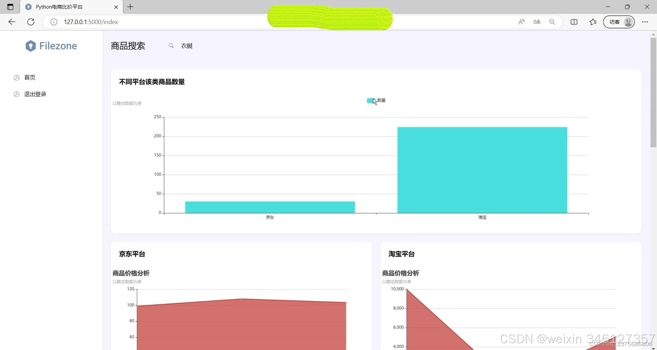The height and width of the screenshot is (350, 657).
Task: Click the search field containing 衣服
Action: pos(187,46)
